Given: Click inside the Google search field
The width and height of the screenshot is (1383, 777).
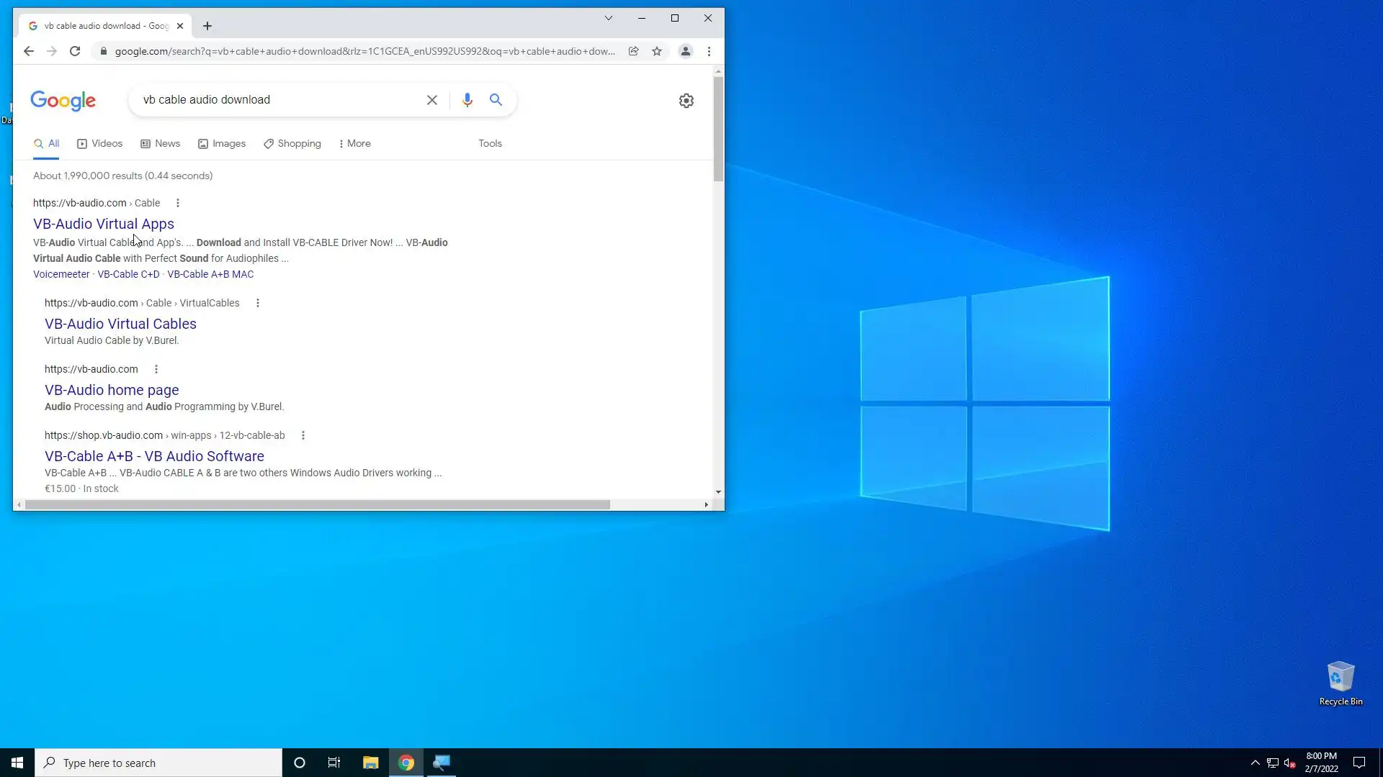Looking at the screenshot, I should pyautogui.click(x=277, y=100).
